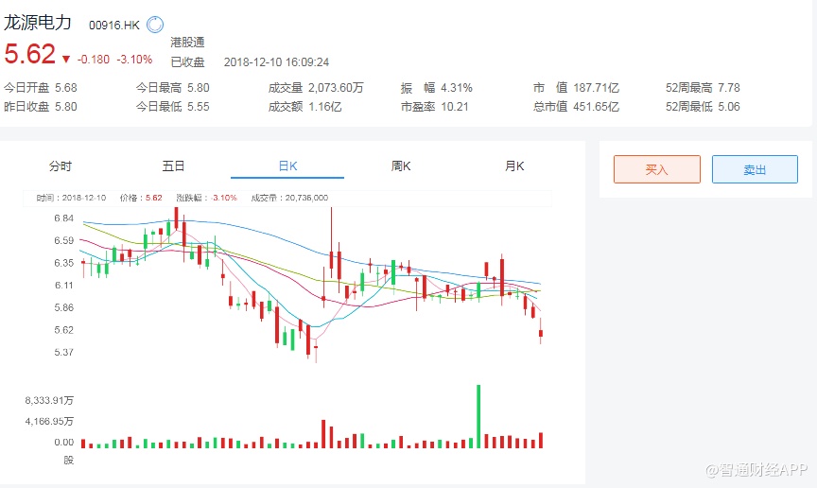Select the 日K daily candlestick tab

coord(287,166)
